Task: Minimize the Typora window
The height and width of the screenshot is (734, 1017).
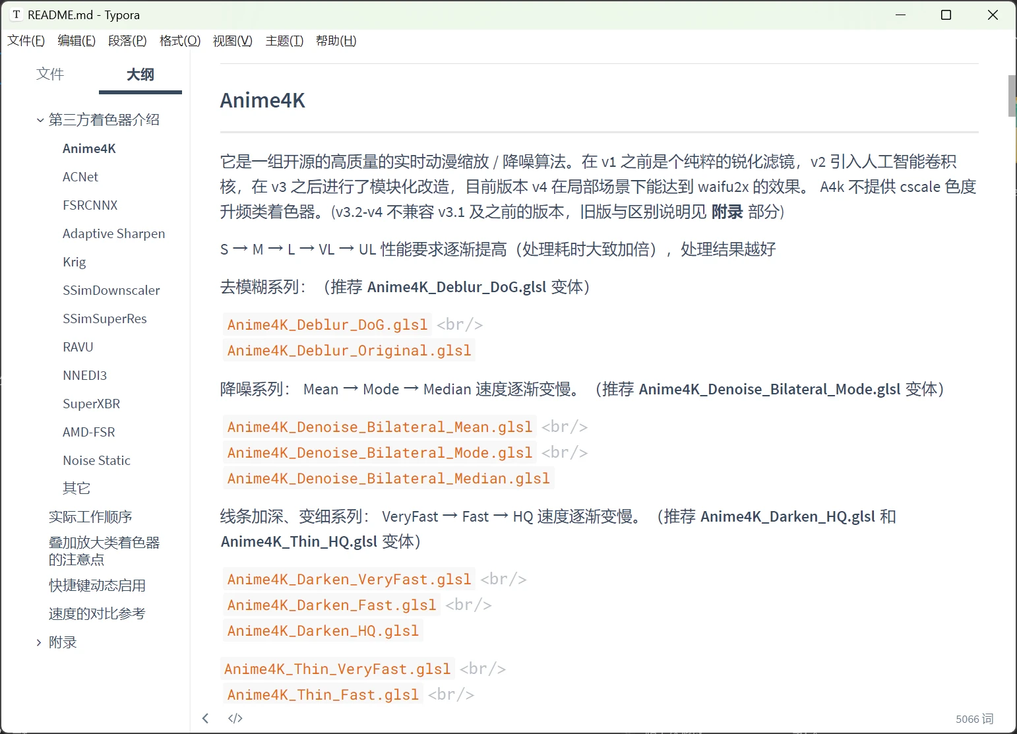Action: click(900, 15)
